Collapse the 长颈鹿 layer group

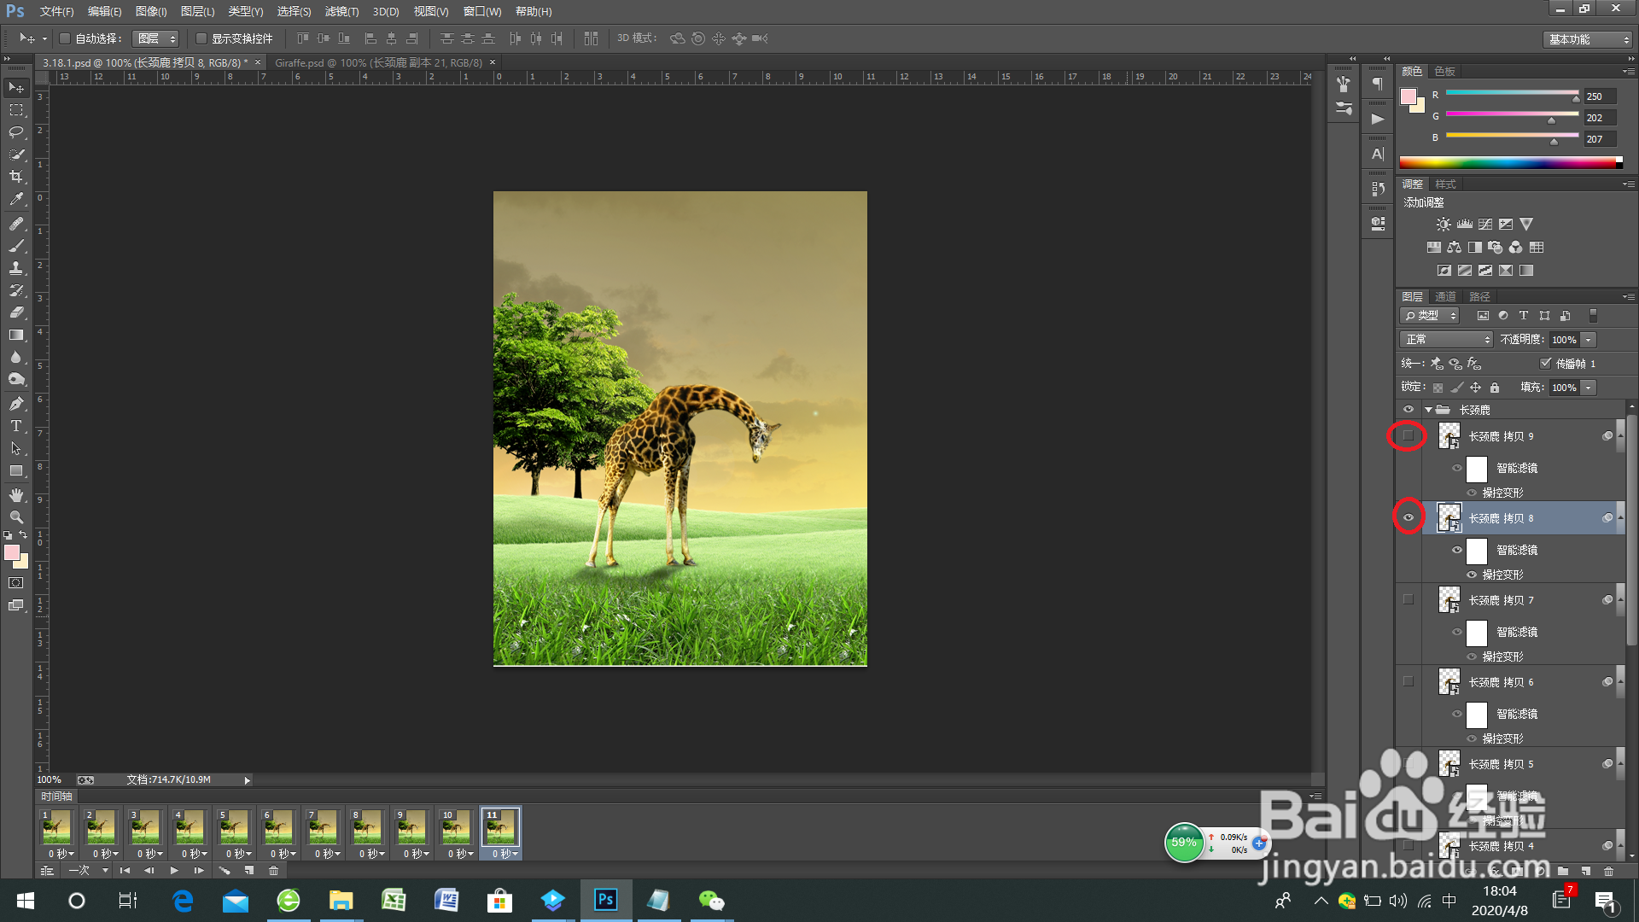(x=1428, y=410)
